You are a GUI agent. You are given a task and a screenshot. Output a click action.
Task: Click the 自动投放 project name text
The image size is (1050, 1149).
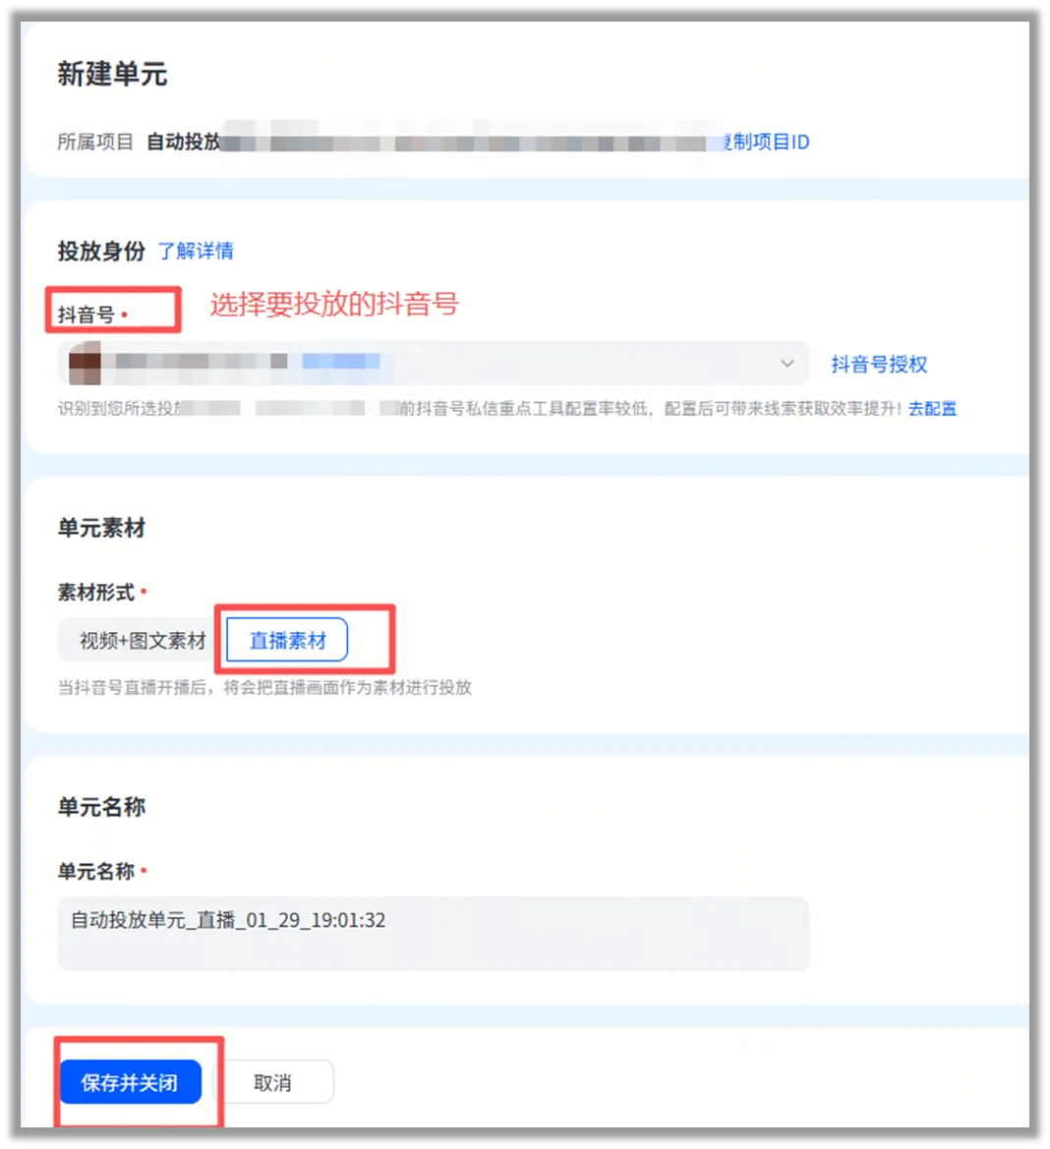[x=183, y=142]
